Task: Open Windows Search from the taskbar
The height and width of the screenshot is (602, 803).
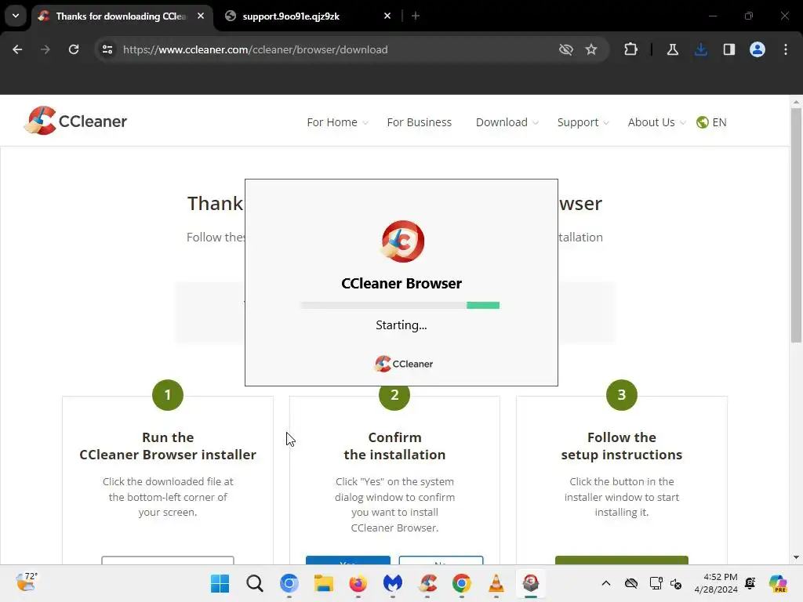Action: pos(255,583)
